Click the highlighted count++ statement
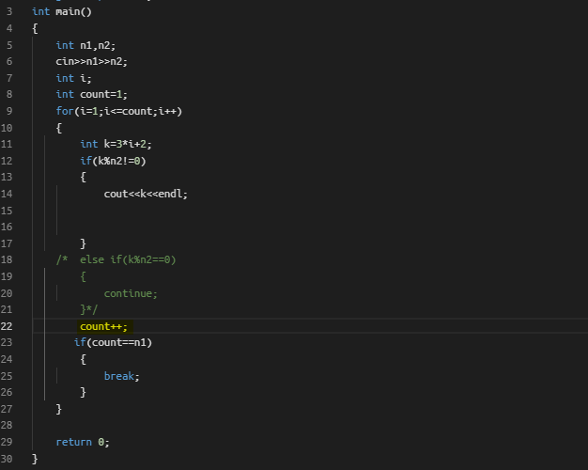588x470 pixels. (104, 326)
